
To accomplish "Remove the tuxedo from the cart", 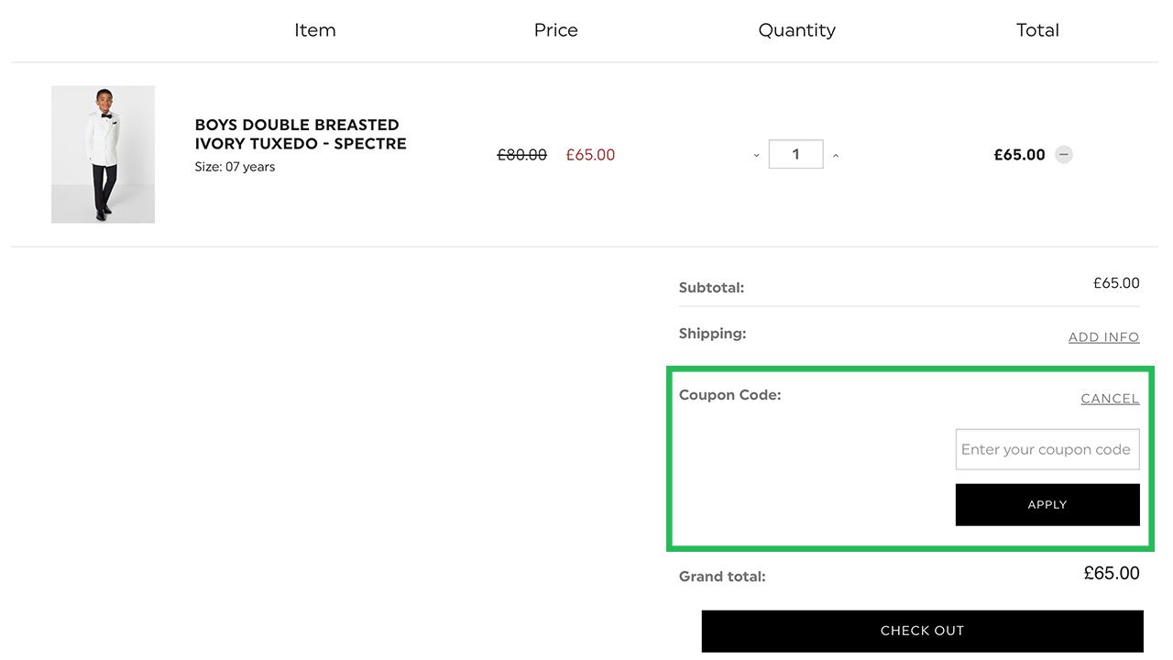I will tap(1063, 155).
